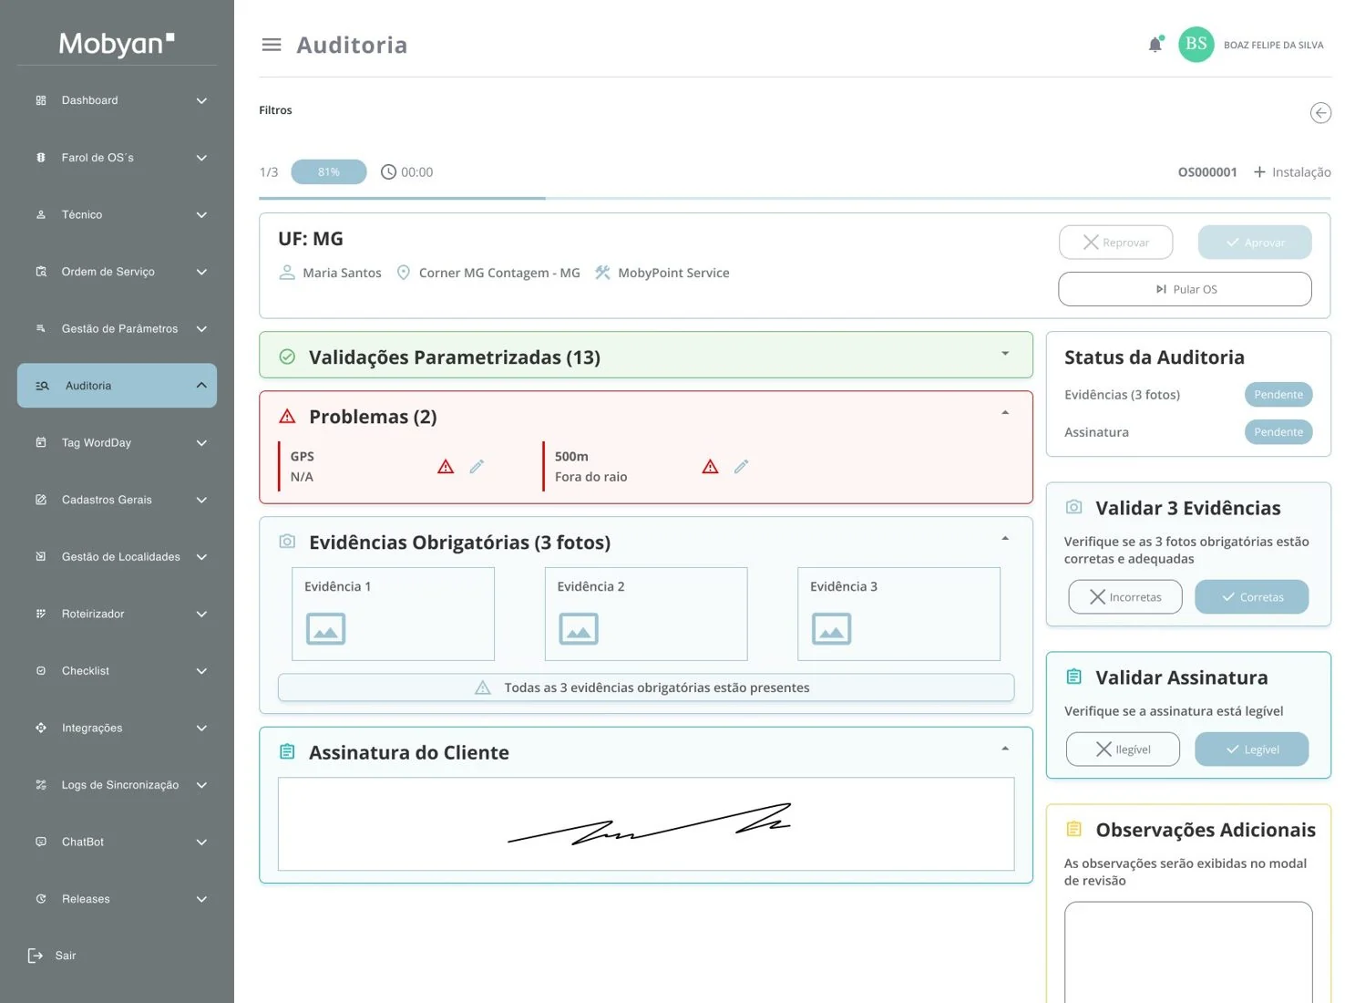Open Gestão de Parâmetros menu

(x=117, y=329)
